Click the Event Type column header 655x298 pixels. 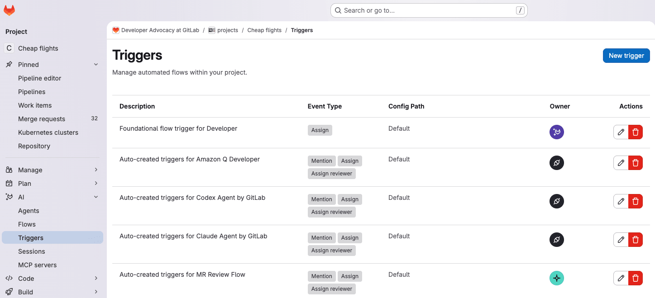(x=325, y=106)
